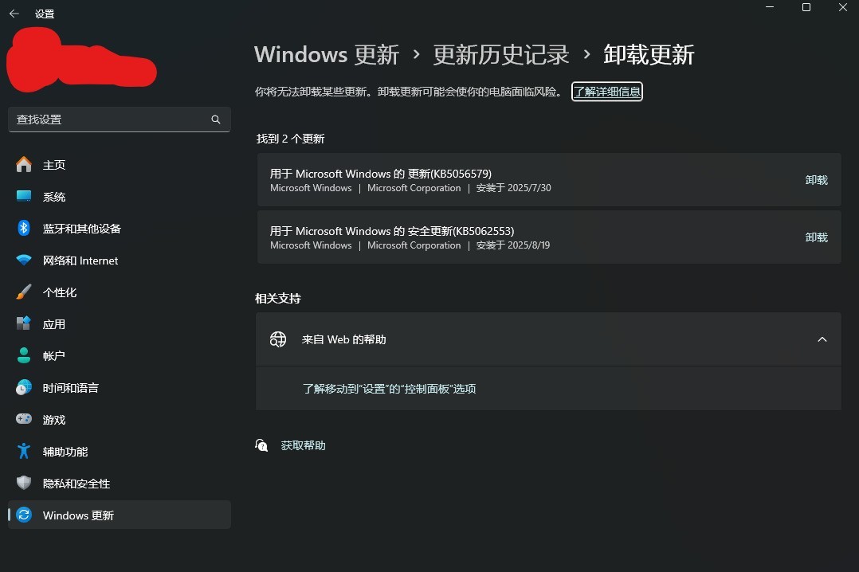Click 了解移动到"设置"的"控制面板"选项
This screenshot has height=572, width=859.
pyautogui.click(x=390, y=388)
